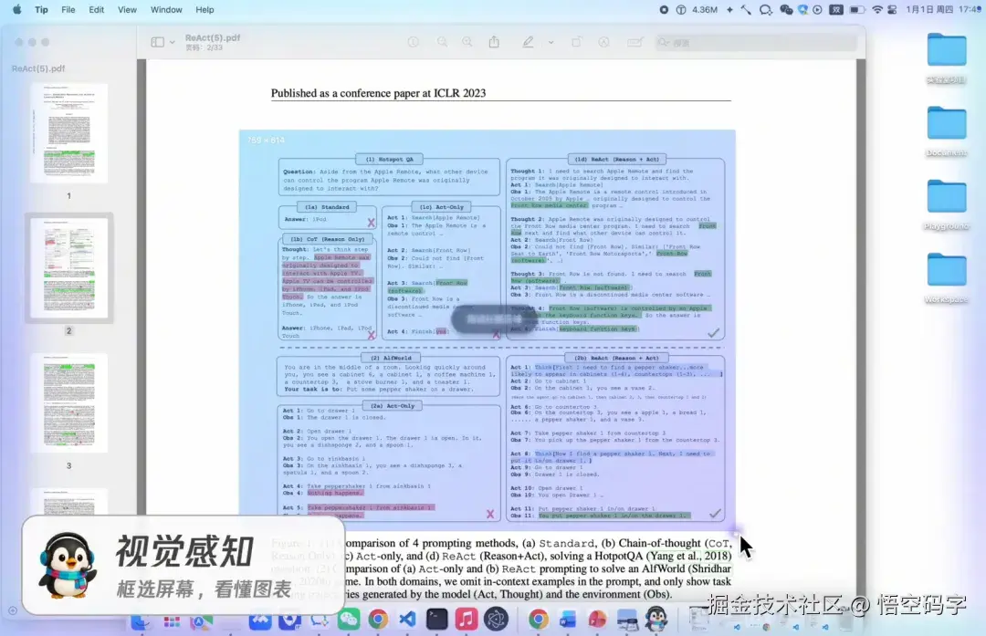Click the hammer menu bar icon
Image resolution: width=986 pixels, height=636 pixels.
tap(746, 9)
